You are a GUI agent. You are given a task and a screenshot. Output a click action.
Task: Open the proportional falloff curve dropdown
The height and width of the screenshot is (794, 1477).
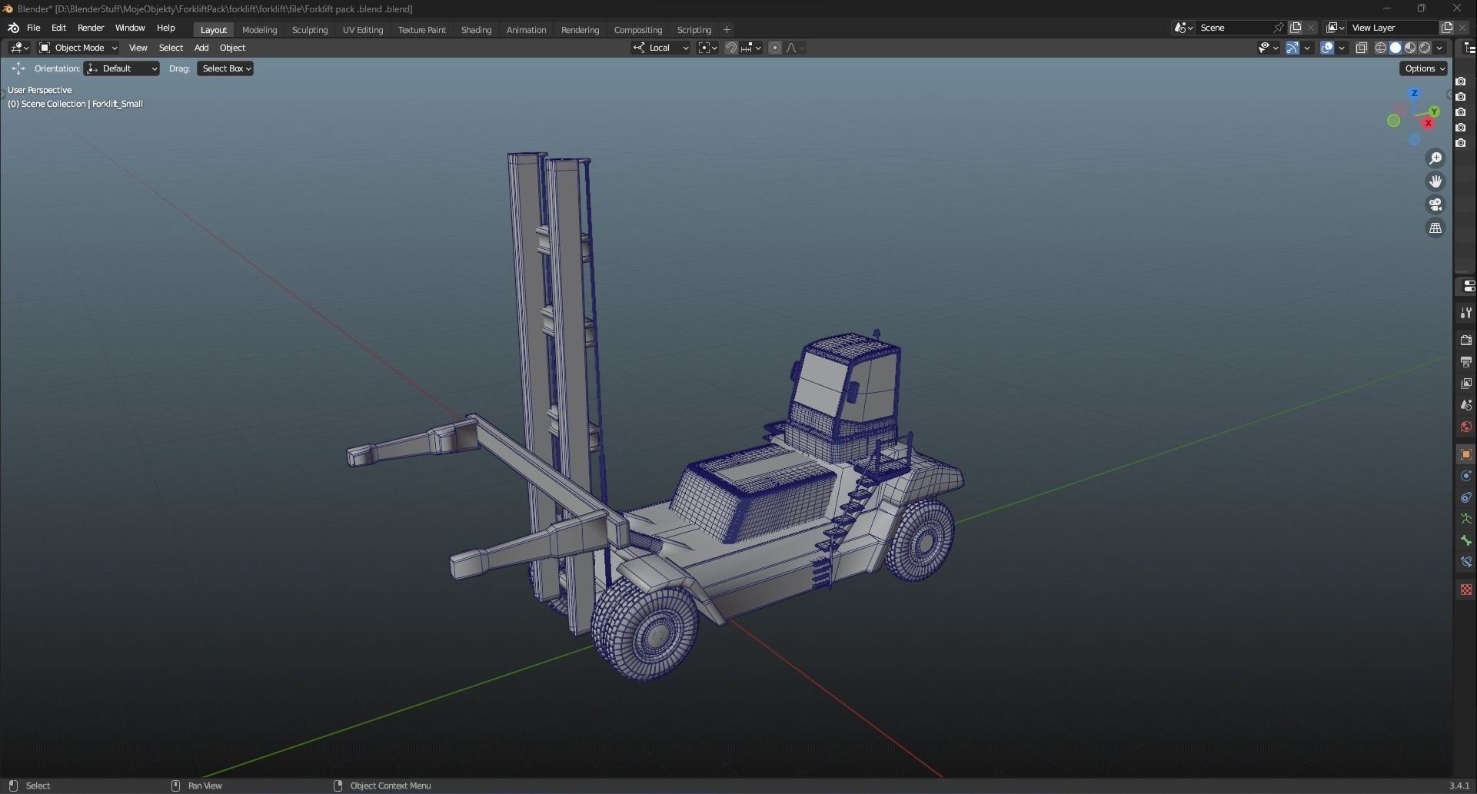(x=795, y=48)
